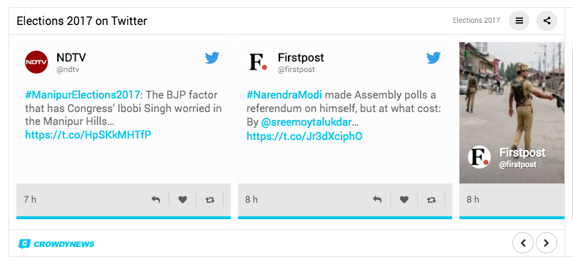
Task: Open link t.co/HpSKkMHTfP
Action: coord(88,135)
